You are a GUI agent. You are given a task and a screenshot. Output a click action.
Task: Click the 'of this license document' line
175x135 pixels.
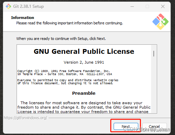65,83
